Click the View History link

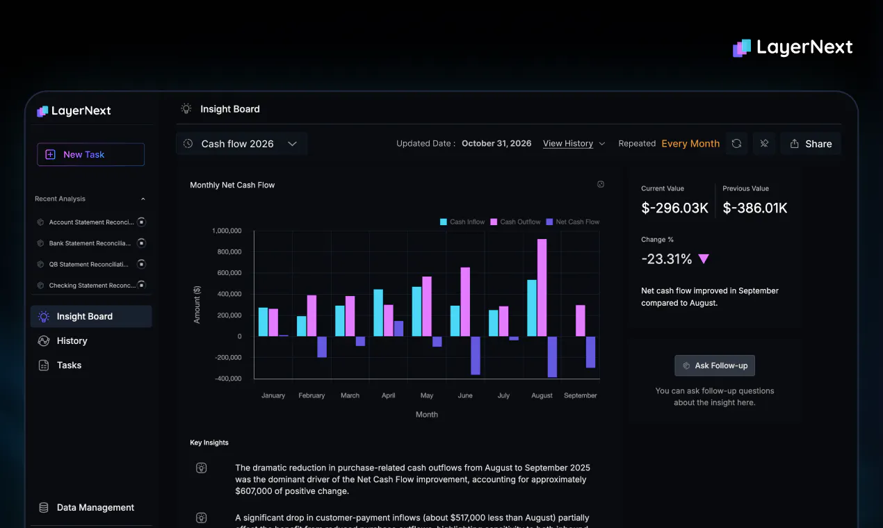pos(568,144)
